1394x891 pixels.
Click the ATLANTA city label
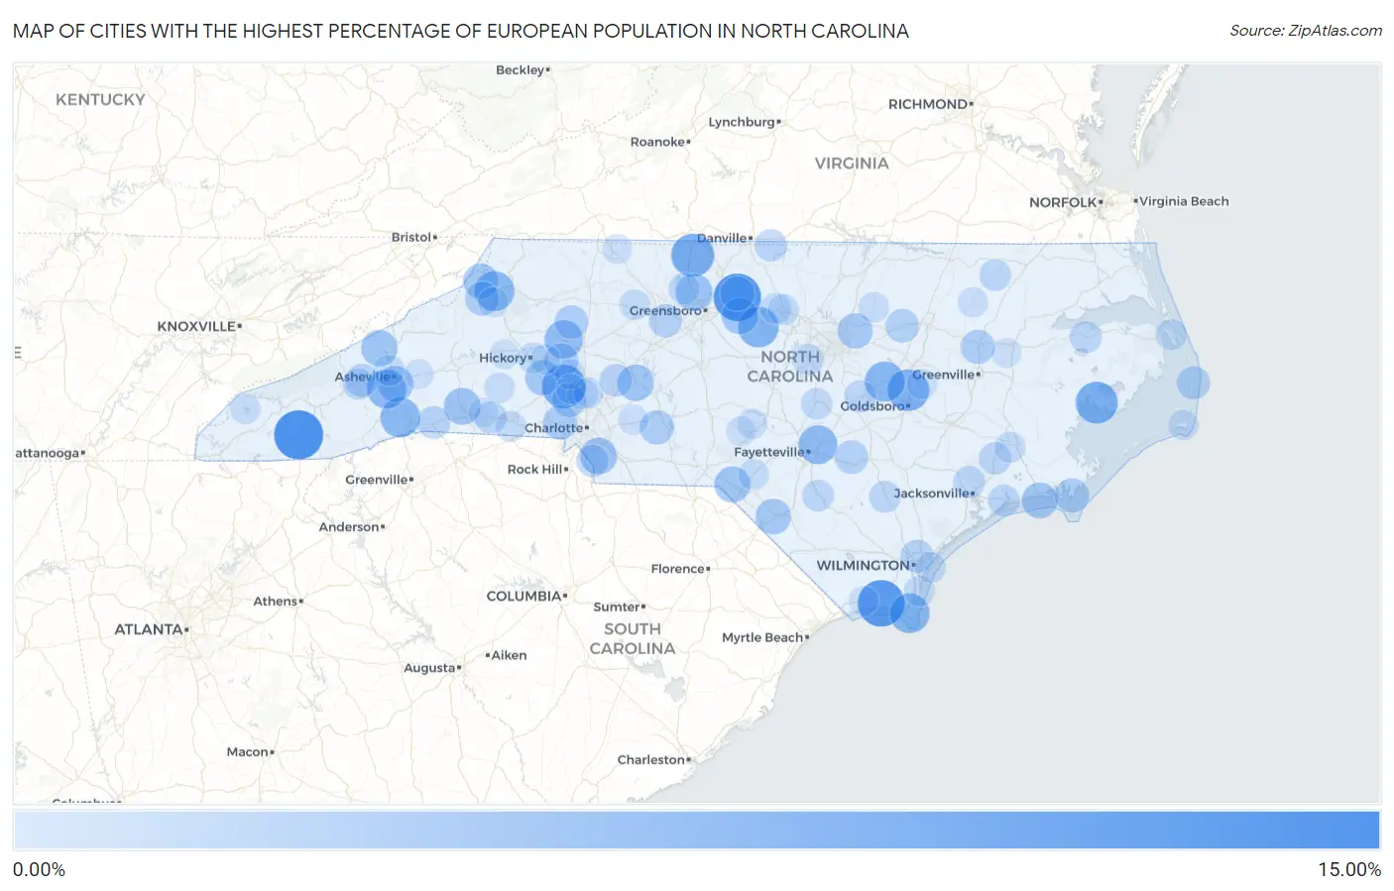pyautogui.click(x=150, y=629)
